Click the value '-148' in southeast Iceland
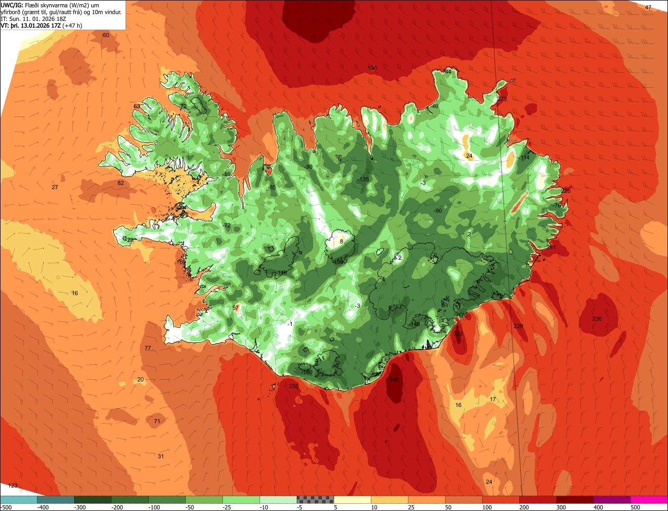 [414, 324]
